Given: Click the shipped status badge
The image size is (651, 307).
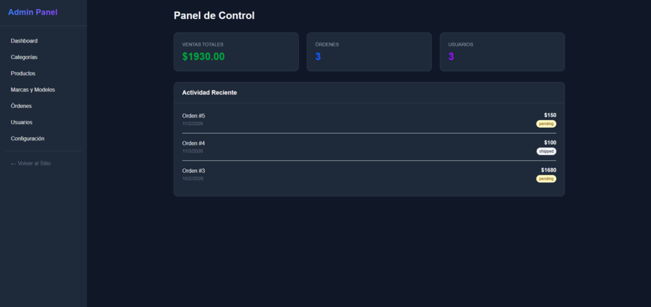Looking at the screenshot, I should click(546, 151).
